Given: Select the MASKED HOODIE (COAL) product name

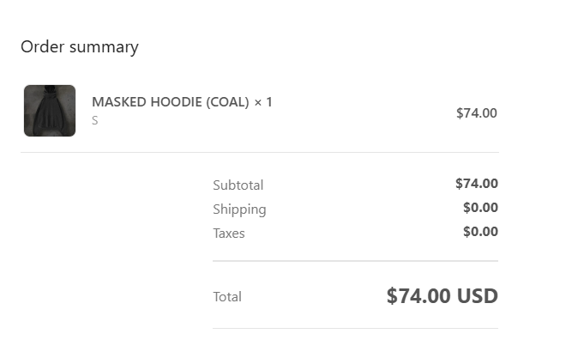Looking at the screenshot, I should click(171, 102).
